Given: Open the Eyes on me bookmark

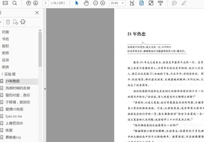Looking at the screenshot, I should [14, 116].
